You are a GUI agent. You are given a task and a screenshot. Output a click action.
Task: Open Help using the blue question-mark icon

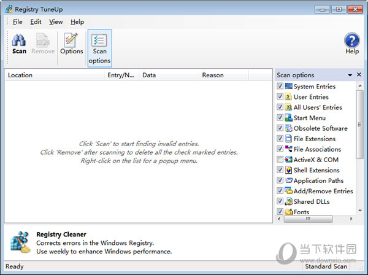(x=352, y=40)
